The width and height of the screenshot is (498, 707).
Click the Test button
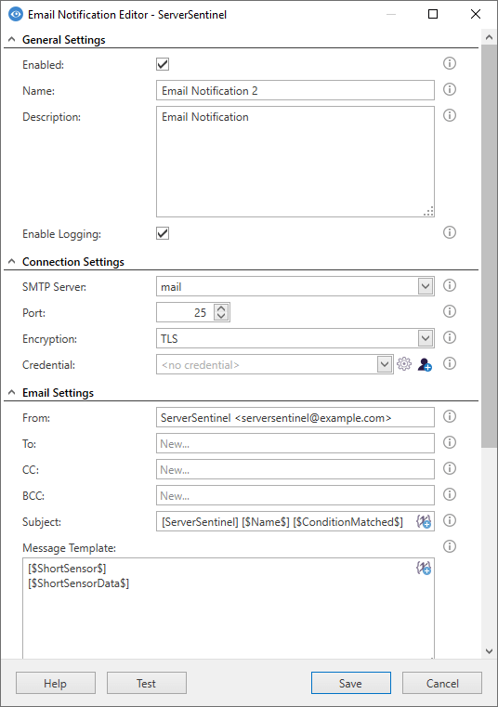pos(147,683)
